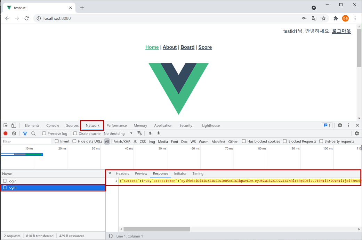Click the browser forward arrow
Image resolution: width=362 pixels, height=240 pixels.
click(17, 18)
